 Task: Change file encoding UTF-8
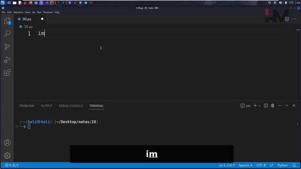point(261,165)
